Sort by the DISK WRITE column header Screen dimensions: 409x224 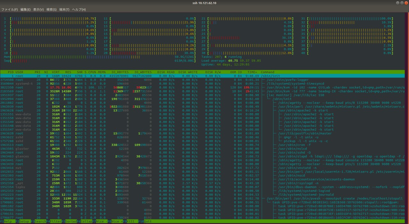click(188, 72)
